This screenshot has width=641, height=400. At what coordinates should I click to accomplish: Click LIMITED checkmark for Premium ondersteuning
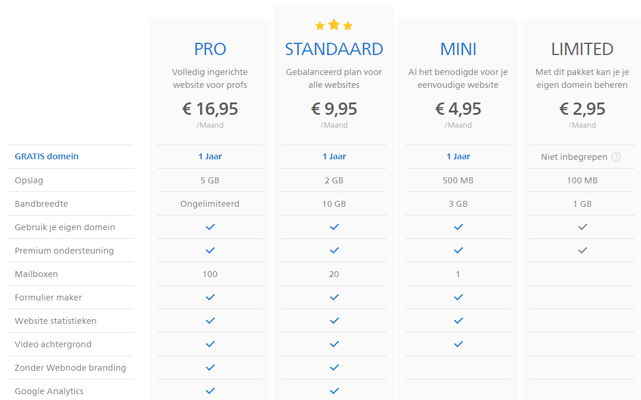582,250
